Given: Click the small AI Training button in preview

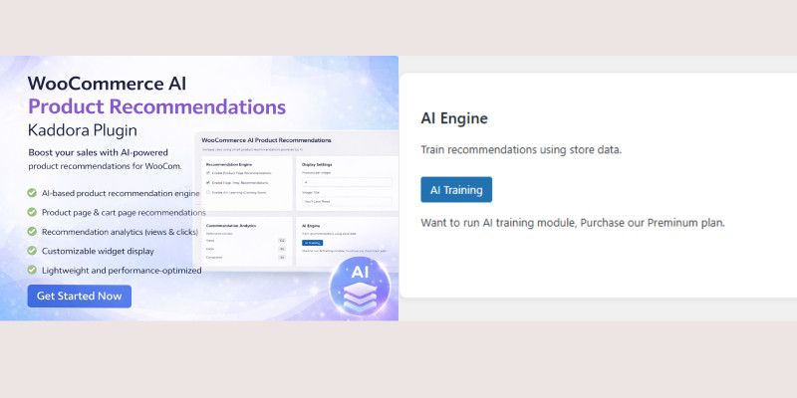Looking at the screenshot, I should (x=312, y=242).
